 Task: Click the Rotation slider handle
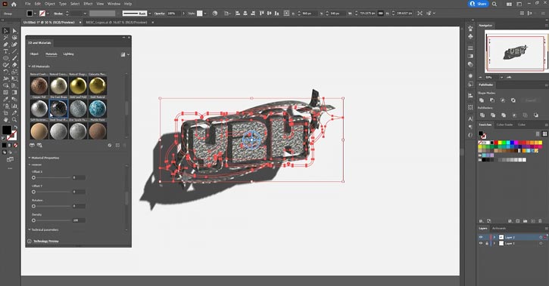click(33, 206)
